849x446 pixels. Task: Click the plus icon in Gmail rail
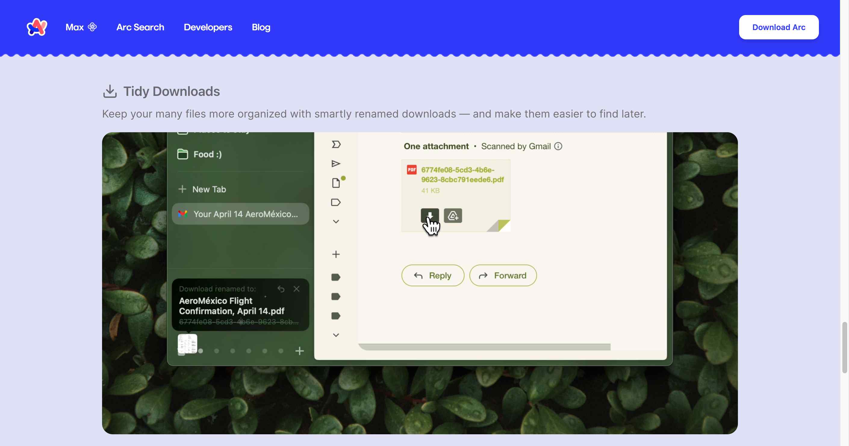(x=336, y=254)
